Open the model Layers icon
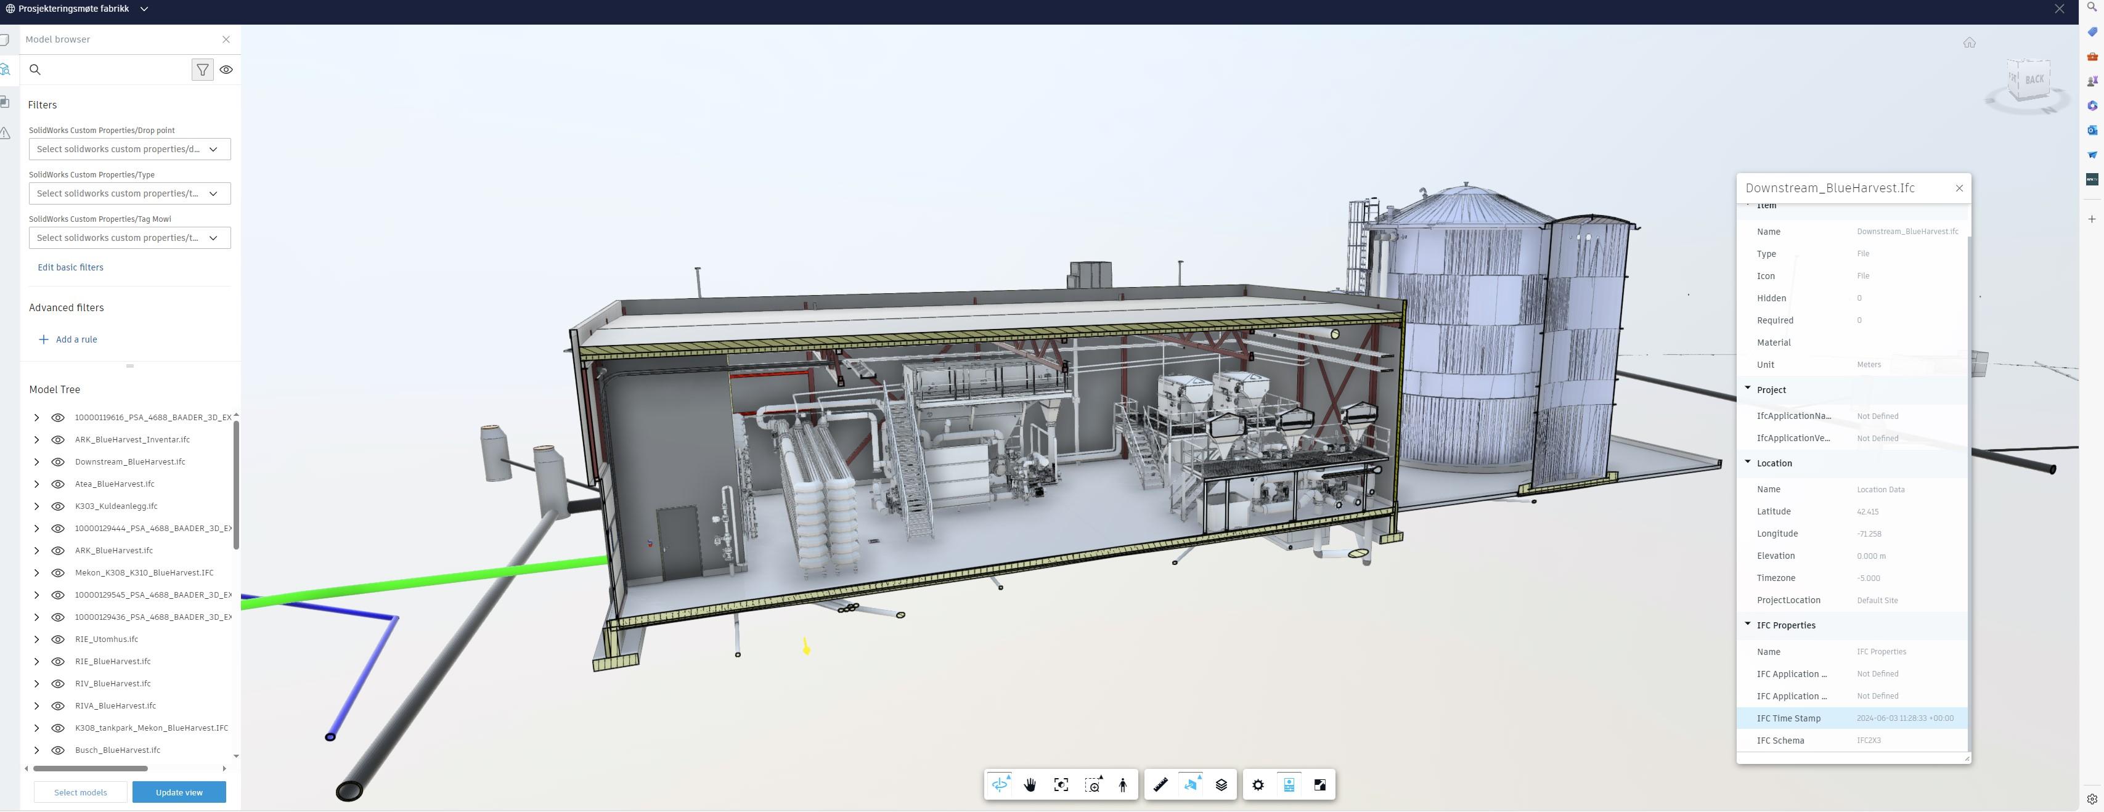This screenshot has width=2104, height=812. pyautogui.click(x=1221, y=785)
